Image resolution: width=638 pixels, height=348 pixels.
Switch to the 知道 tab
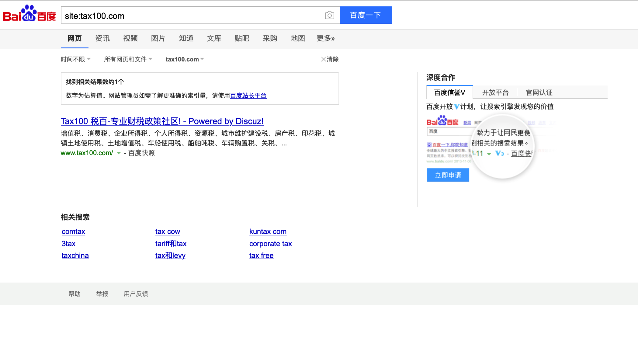point(186,38)
